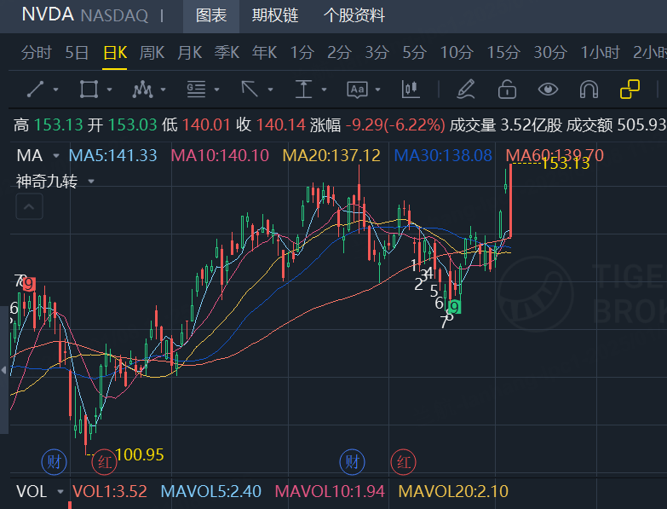Click the right red 红 dividend marker
This screenshot has height=509, width=667.
tap(403, 462)
